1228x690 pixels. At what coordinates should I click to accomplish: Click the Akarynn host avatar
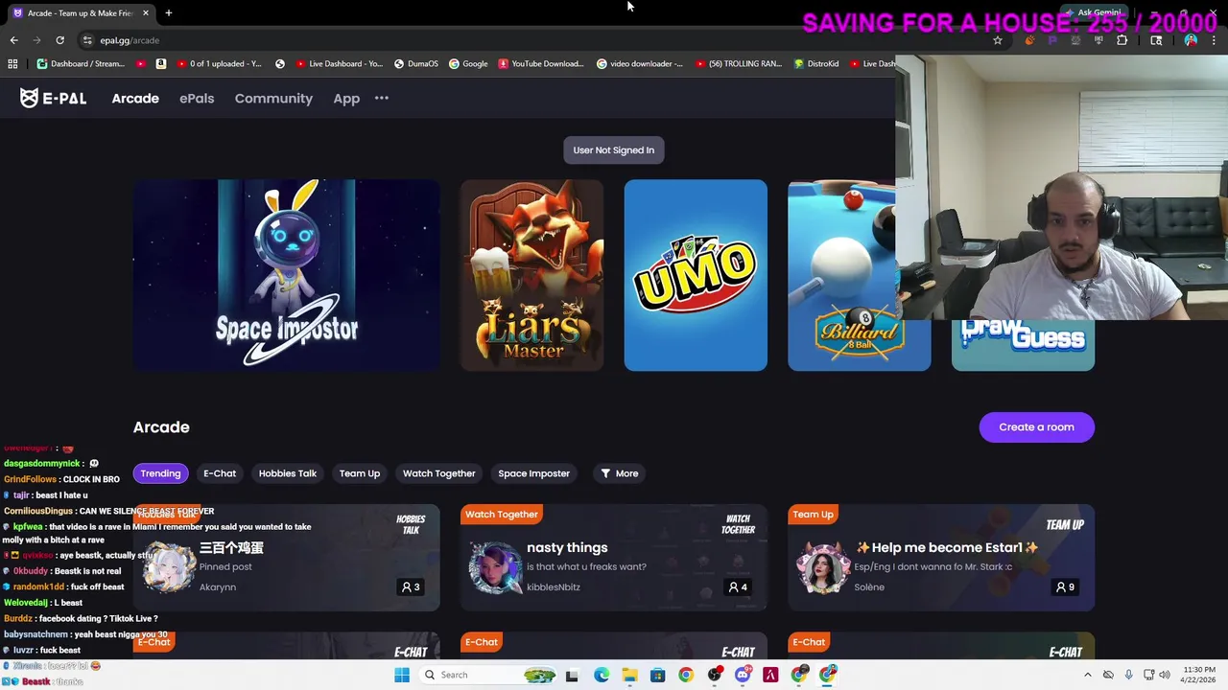coord(168,567)
